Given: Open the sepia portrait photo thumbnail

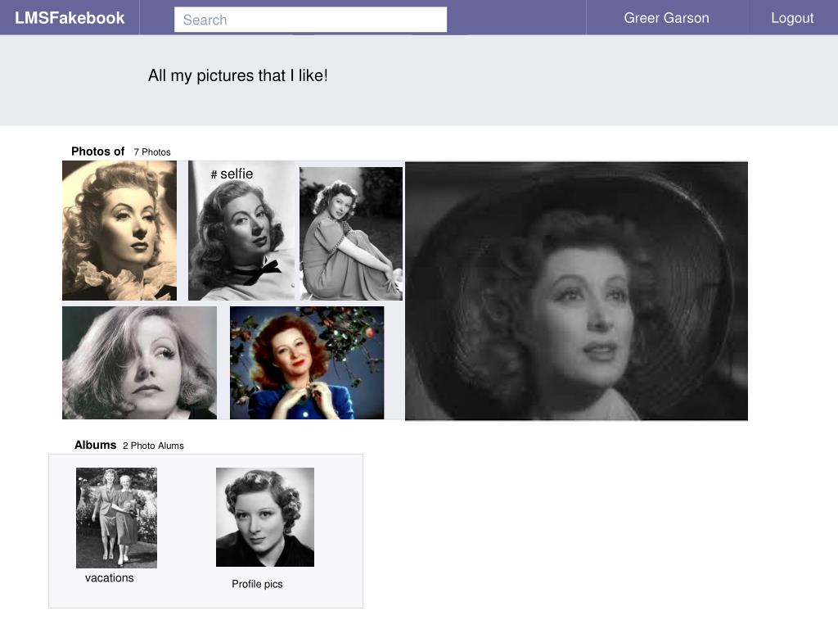Looking at the screenshot, I should [119, 230].
